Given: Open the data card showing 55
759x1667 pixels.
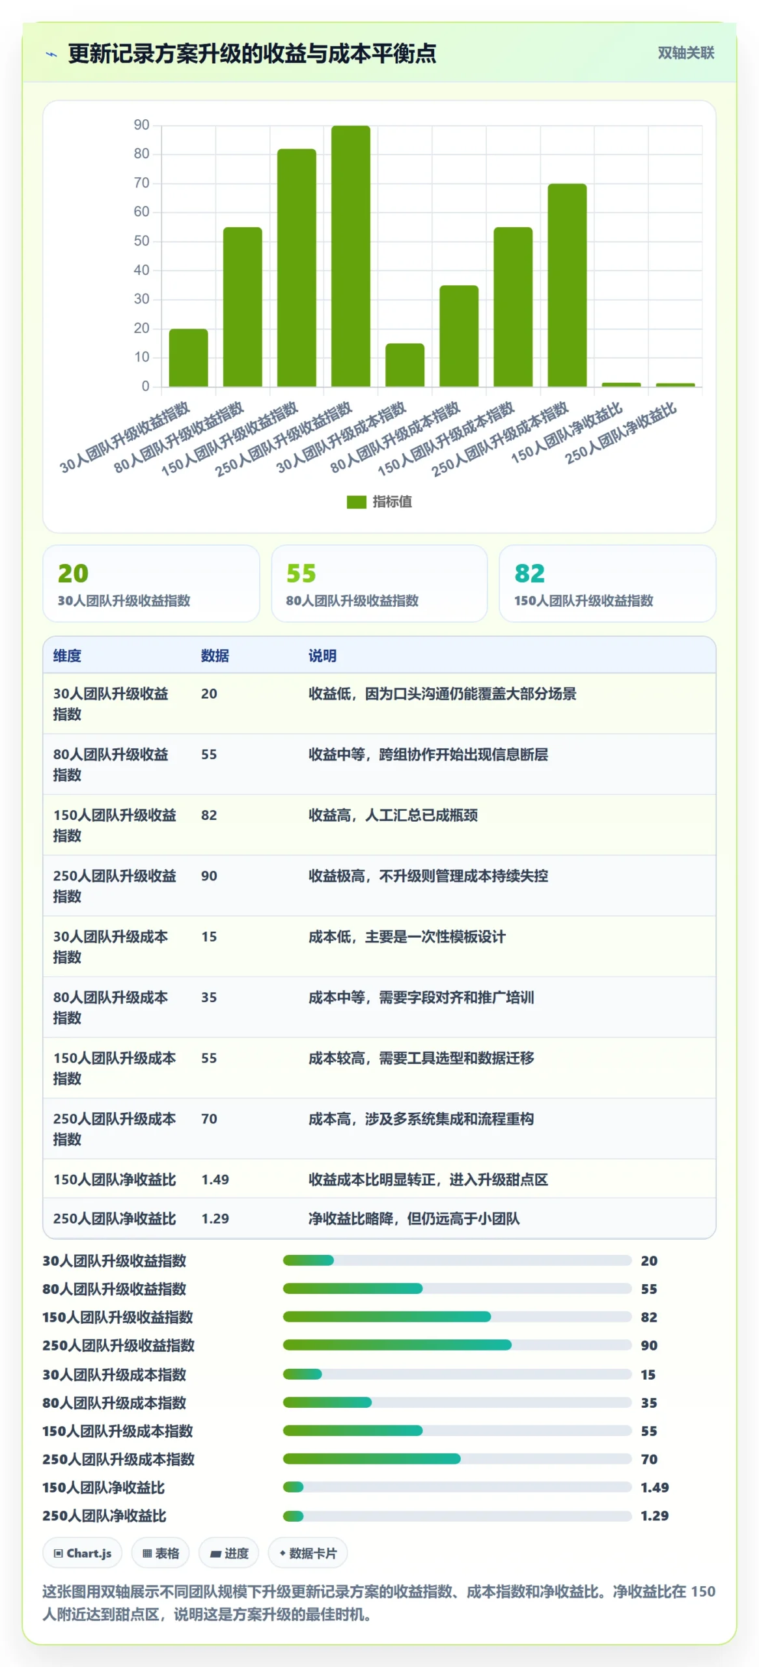Looking at the screenshot, I should tap(379, 583).
